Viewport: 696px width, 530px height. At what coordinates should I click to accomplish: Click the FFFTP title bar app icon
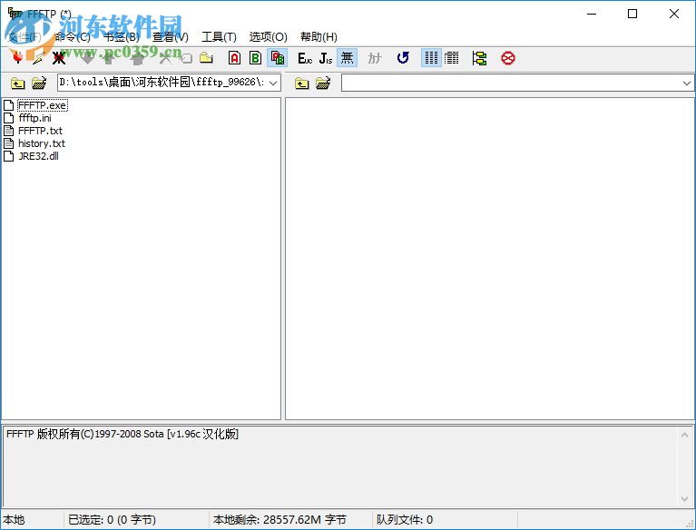click(15, 14)
